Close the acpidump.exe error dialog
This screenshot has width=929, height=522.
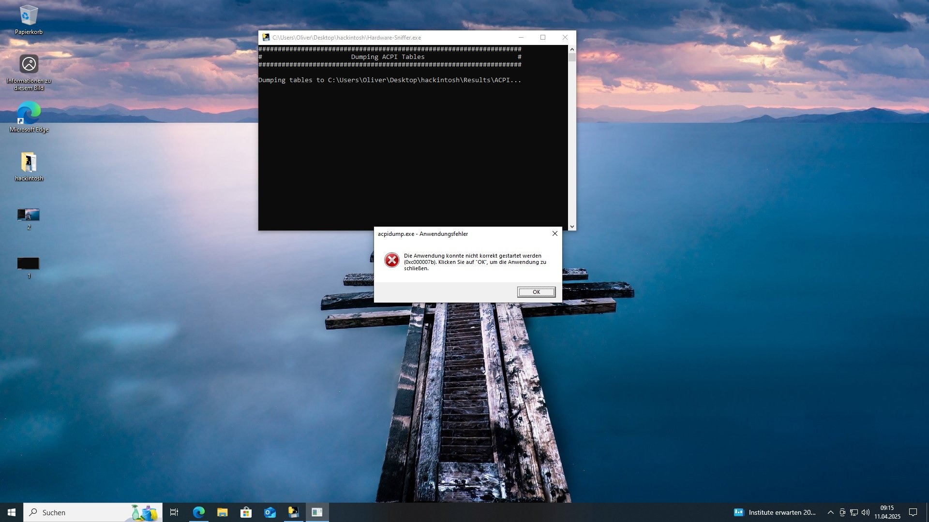(x=555, y=233)
